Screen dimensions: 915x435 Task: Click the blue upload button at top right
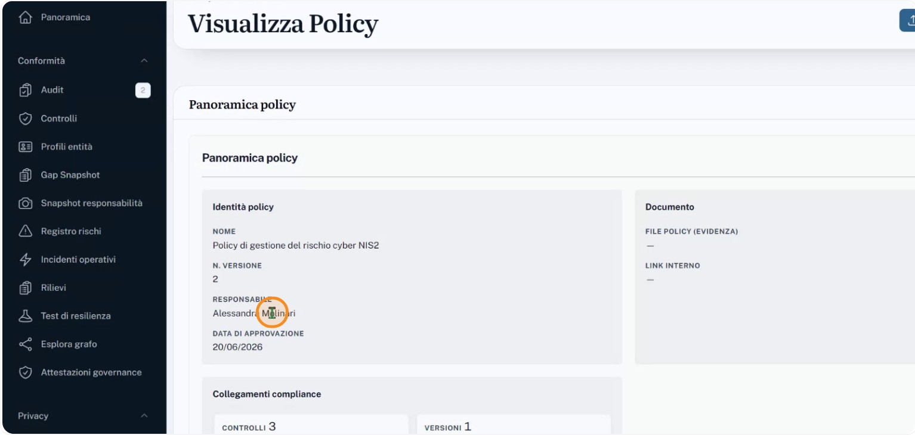pos(907,20)
